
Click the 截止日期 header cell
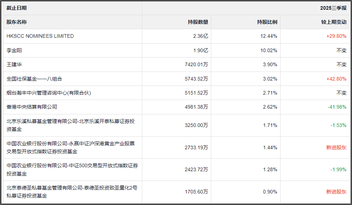[17, 8]
